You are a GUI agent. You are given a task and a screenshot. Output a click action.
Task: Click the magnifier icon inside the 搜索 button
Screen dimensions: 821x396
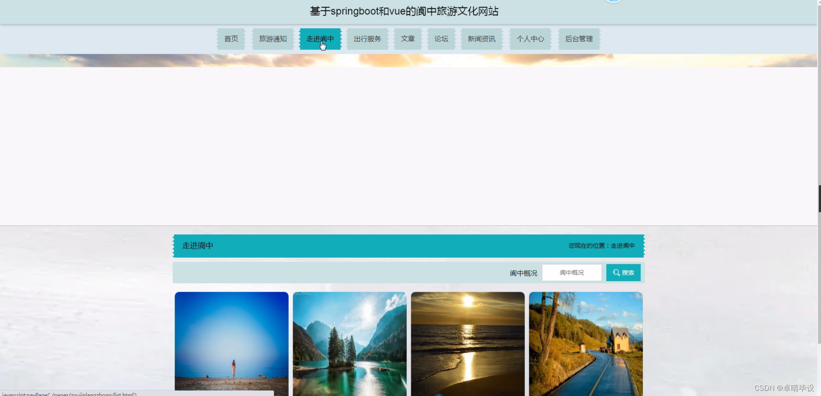click(615, 272)
